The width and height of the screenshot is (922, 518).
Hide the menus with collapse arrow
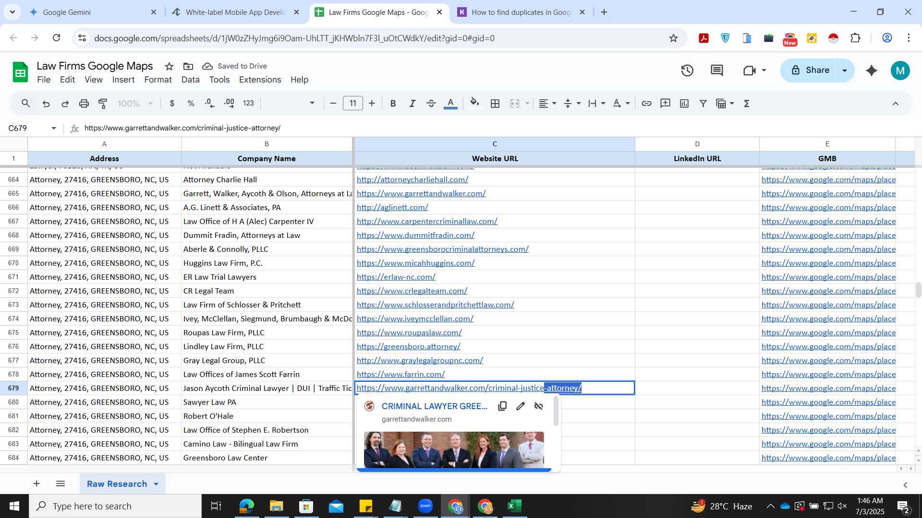click(x=896, y=104)
